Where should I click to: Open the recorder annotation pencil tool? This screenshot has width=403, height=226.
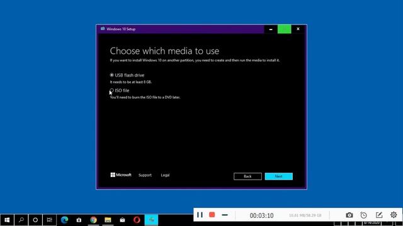(379, 215)
